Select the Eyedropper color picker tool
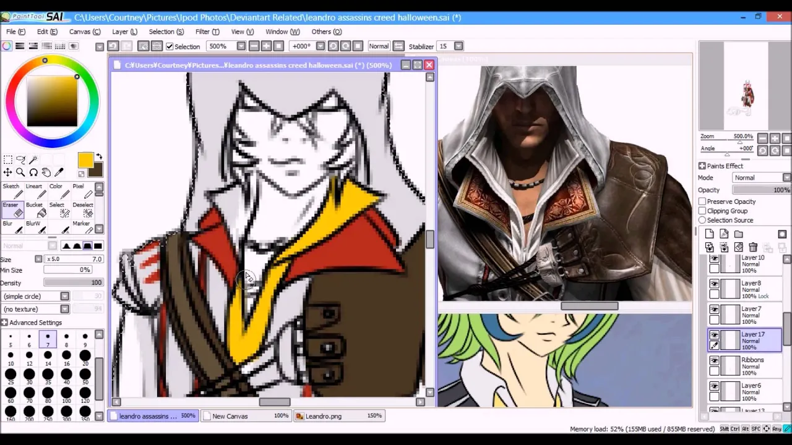The image size is (792, 445). coord(59,173)
